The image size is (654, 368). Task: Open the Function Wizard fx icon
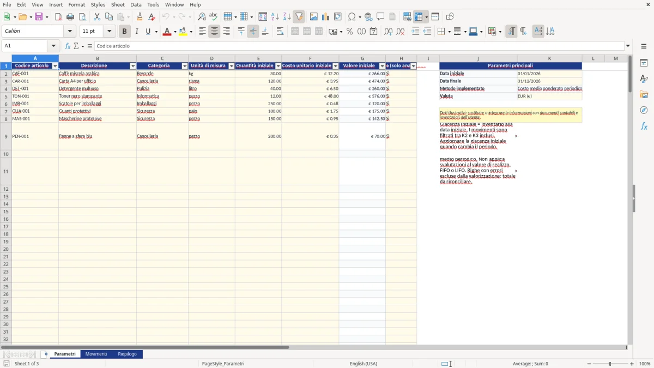[x=68, y=46]
